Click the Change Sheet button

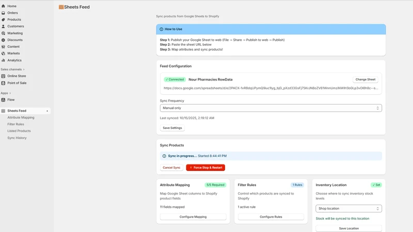click(366, 79)
